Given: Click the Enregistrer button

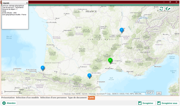Looking at the screenshot, I should [x=146, y=103].
